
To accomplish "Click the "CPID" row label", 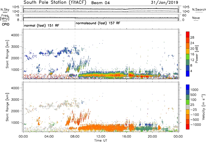I will coord(5,24).
